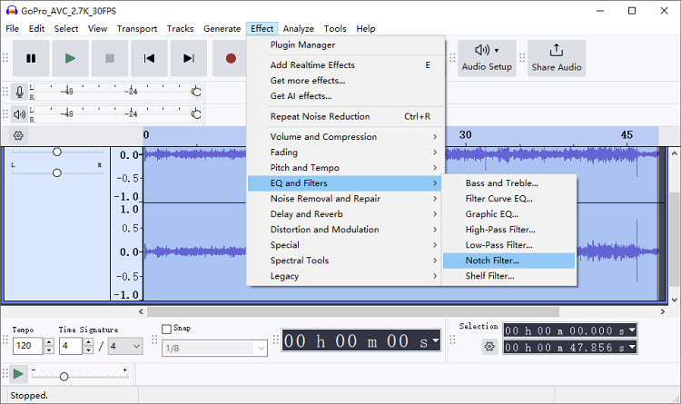Screen dimensions: 681x404
Task: Skip to end of track
Action: [x=189, y=58]
